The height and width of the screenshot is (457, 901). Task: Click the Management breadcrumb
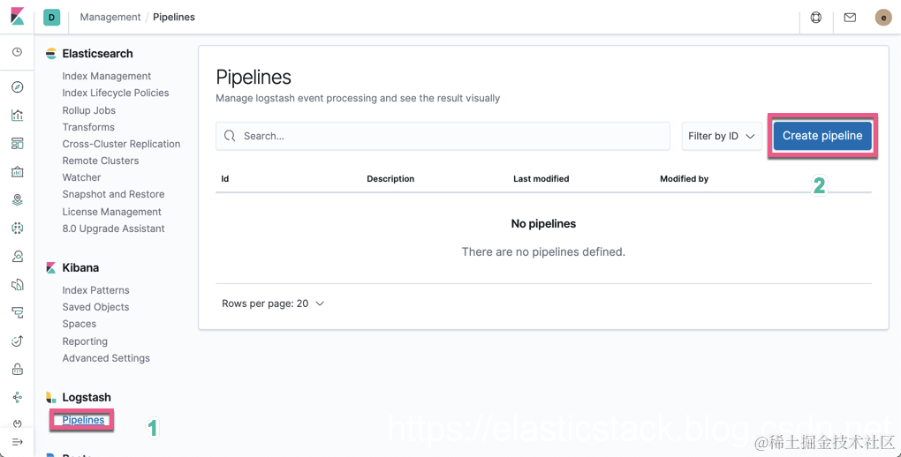point(110,17)
